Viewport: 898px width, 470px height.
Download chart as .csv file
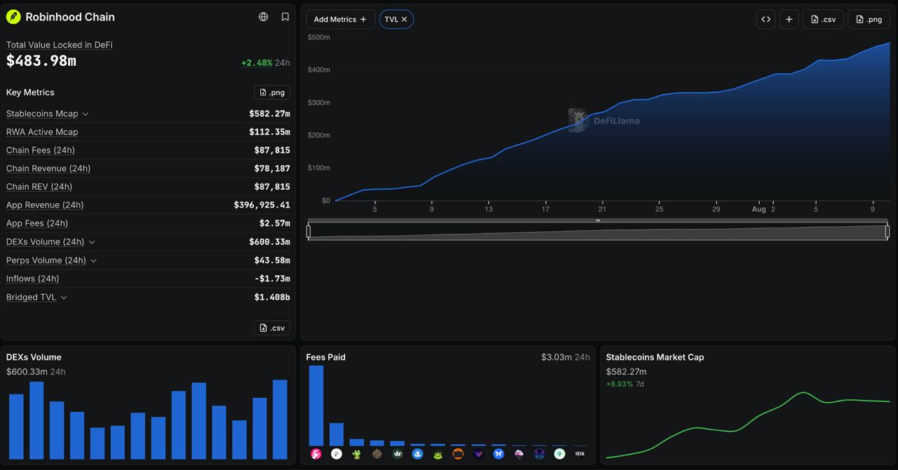tap(823, 20)
